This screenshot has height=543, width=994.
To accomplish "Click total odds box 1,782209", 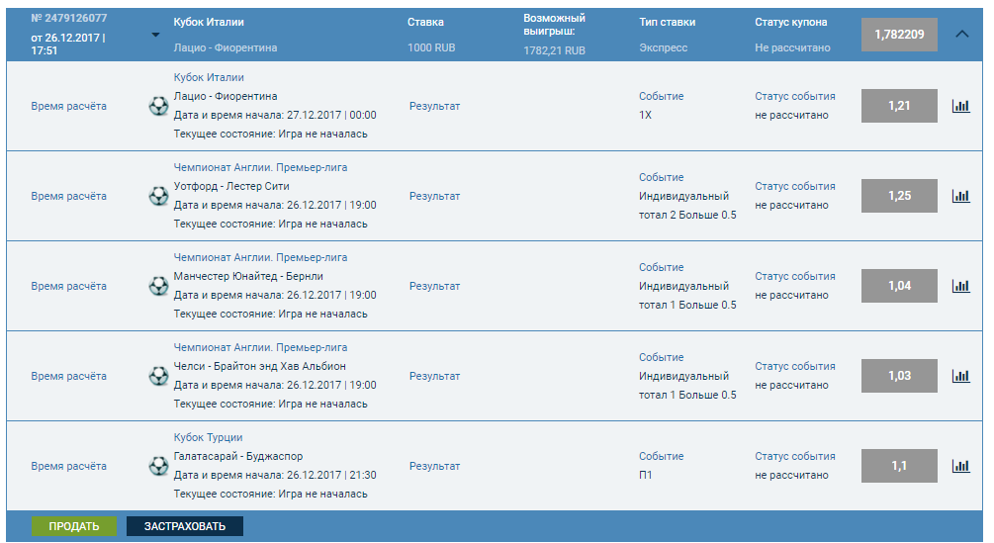I will pos(899,35).
